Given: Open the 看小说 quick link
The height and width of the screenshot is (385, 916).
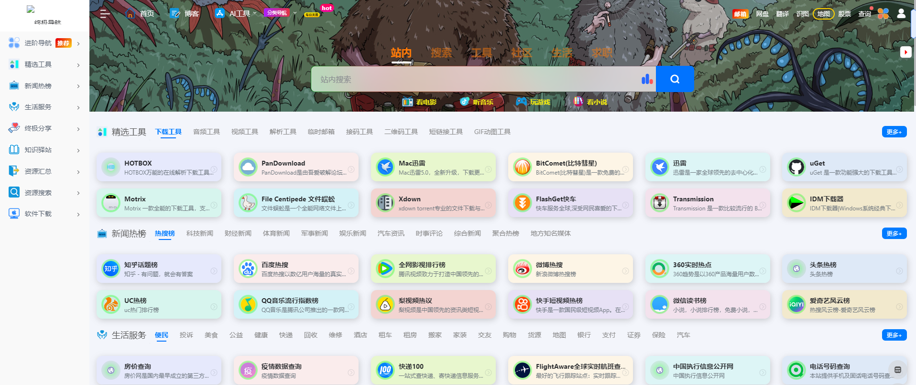Looking at the screenshot, I should 590,102.
